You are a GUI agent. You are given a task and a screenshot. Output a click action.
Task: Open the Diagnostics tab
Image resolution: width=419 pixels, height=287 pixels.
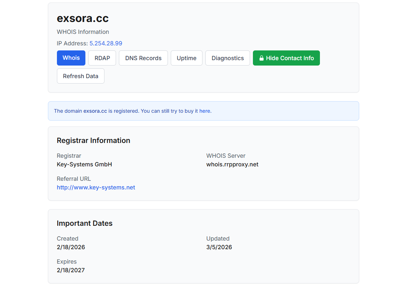(x=227, y=58)
